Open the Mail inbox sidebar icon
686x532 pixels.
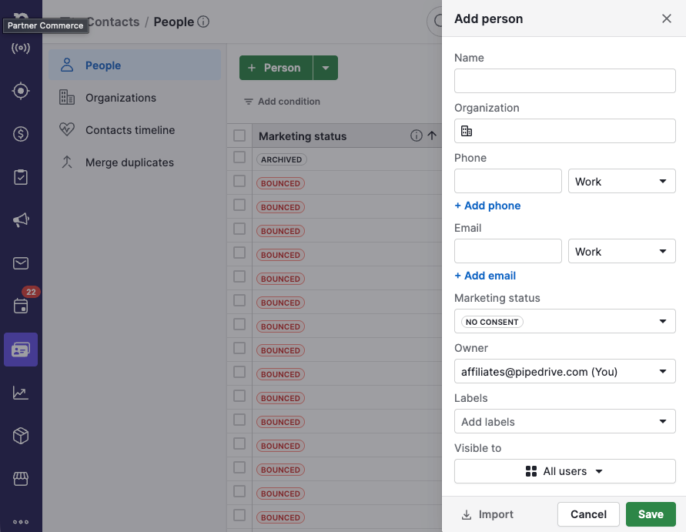(x=21, y=263)
